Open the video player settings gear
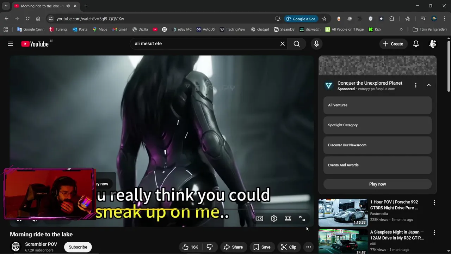451x254 pixels. (x=274, y=218)
